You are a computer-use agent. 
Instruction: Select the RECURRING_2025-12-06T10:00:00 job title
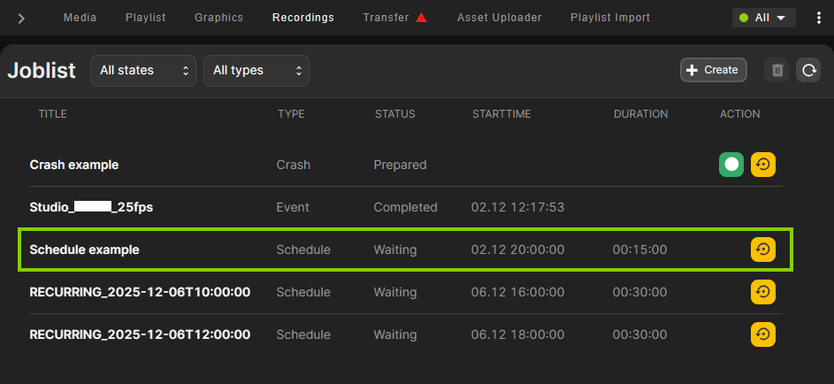(x=140, y=292)
